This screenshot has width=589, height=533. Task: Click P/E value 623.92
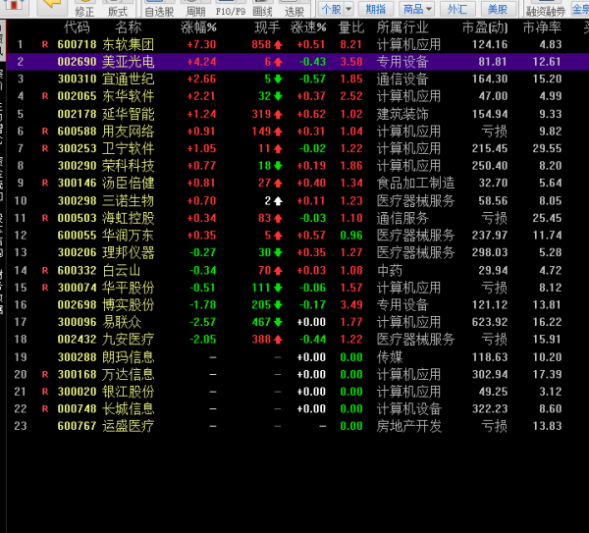point(490,322)
